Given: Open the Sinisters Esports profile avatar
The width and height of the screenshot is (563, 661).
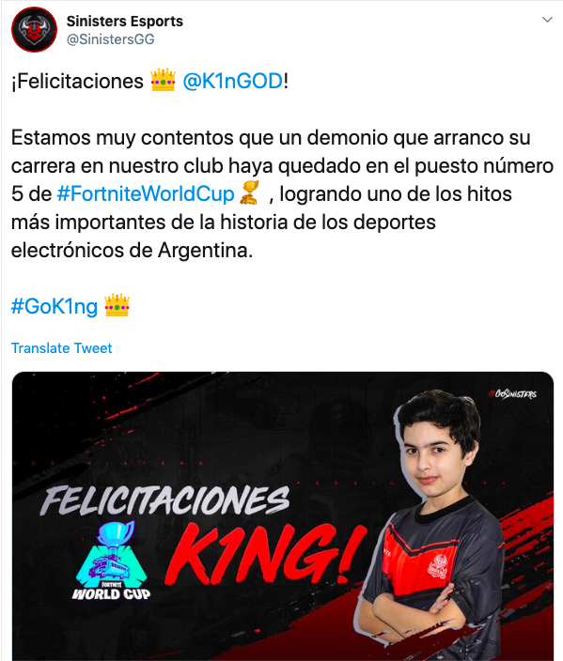Looking at the screenshot, I should (x=34, y=29).
